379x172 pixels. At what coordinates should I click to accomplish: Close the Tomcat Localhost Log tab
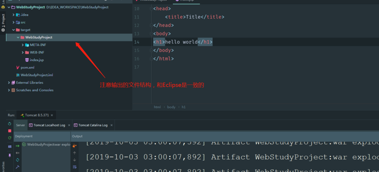click(x=69, y=125)
